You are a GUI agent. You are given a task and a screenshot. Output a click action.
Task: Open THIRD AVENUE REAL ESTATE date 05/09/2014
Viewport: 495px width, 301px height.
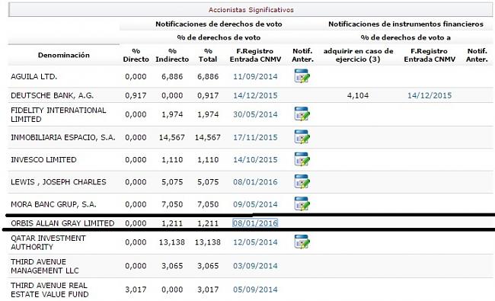pos(255,290)
